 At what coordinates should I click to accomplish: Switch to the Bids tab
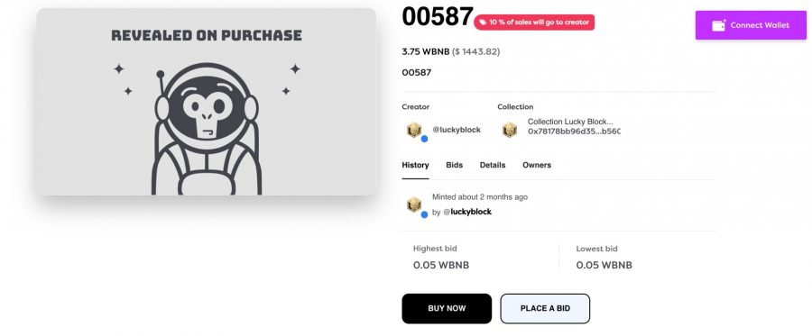coord(454,165)
